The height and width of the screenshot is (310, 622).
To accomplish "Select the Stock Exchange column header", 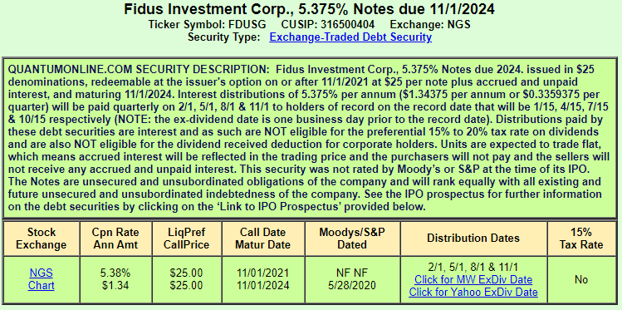I will (x=42, y=239).
